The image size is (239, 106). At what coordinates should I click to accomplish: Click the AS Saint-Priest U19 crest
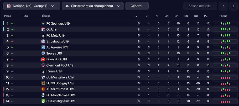(43, 89)
